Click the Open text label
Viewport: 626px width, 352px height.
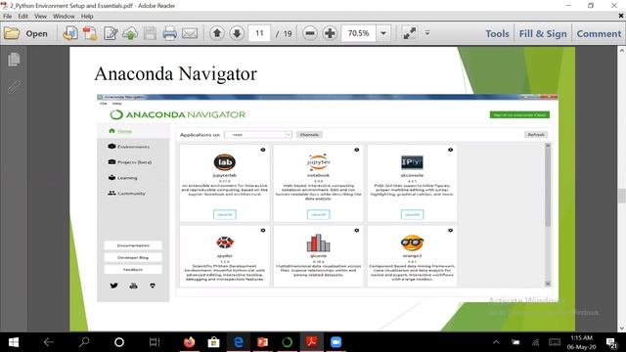coord(37,34)
